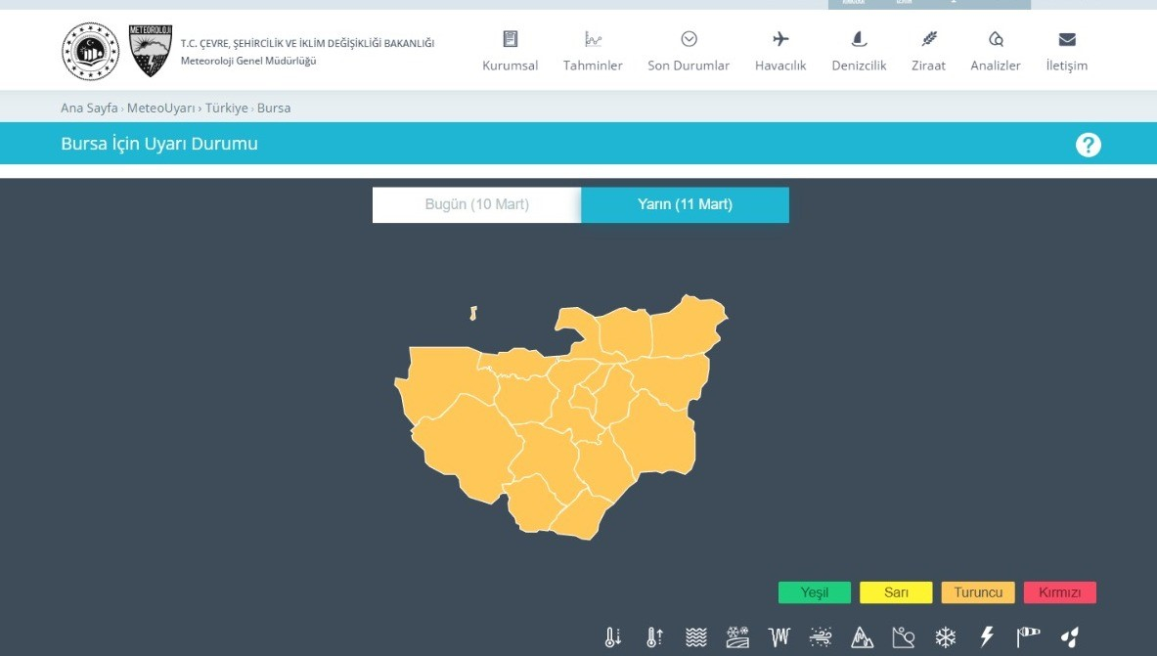Screen dimensions: 1157x656
Task: Open the help question mark icon
Action: click(1088, 145)
